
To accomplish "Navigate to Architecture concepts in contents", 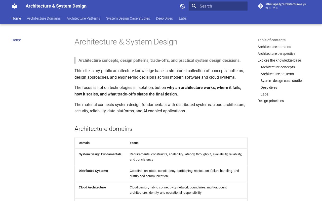I will coord(278,67).
